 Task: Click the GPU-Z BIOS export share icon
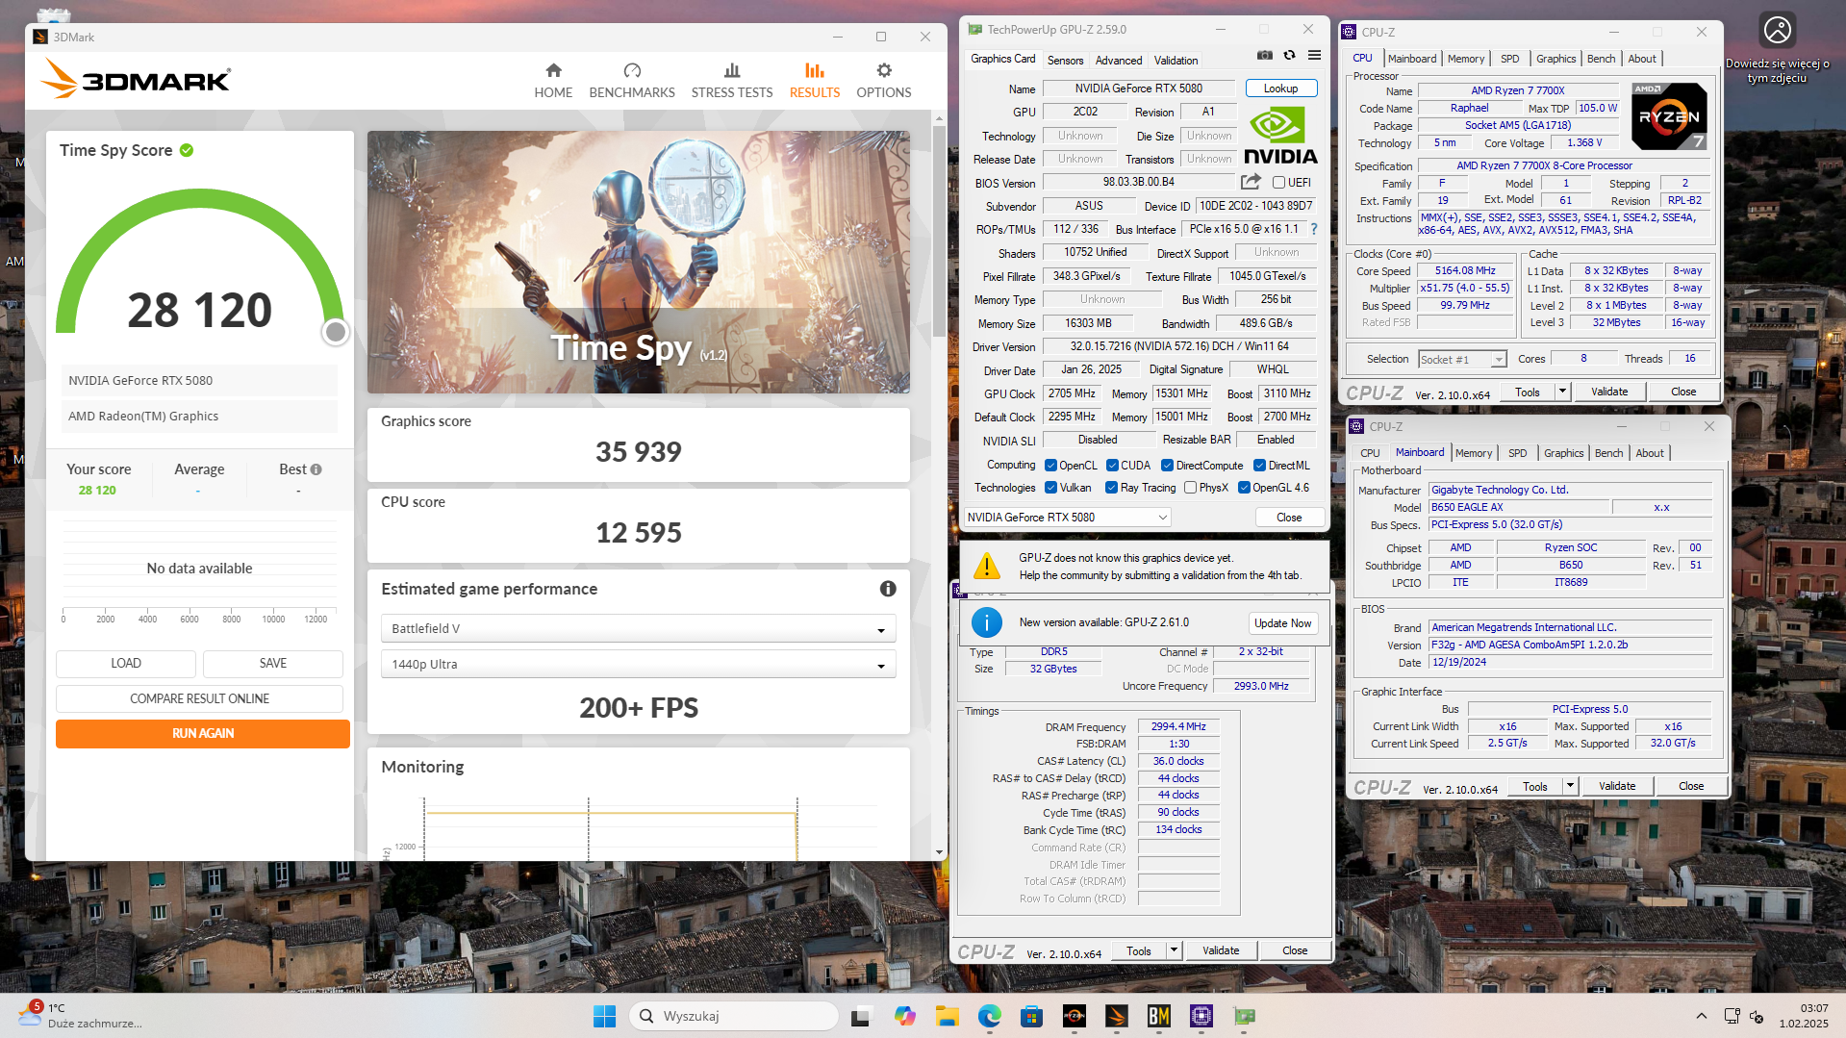(x=1251, y=182)
